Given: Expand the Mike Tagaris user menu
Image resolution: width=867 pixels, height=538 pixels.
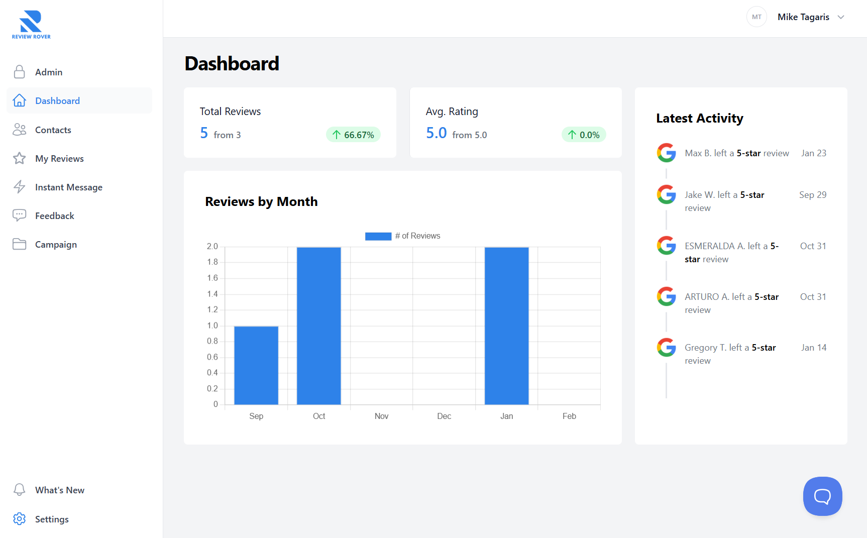Looking at the screenshot, I should [x=811, y=17].
